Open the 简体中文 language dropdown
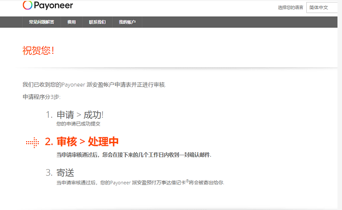The image size is (342, 210). [x=322, y=8]
